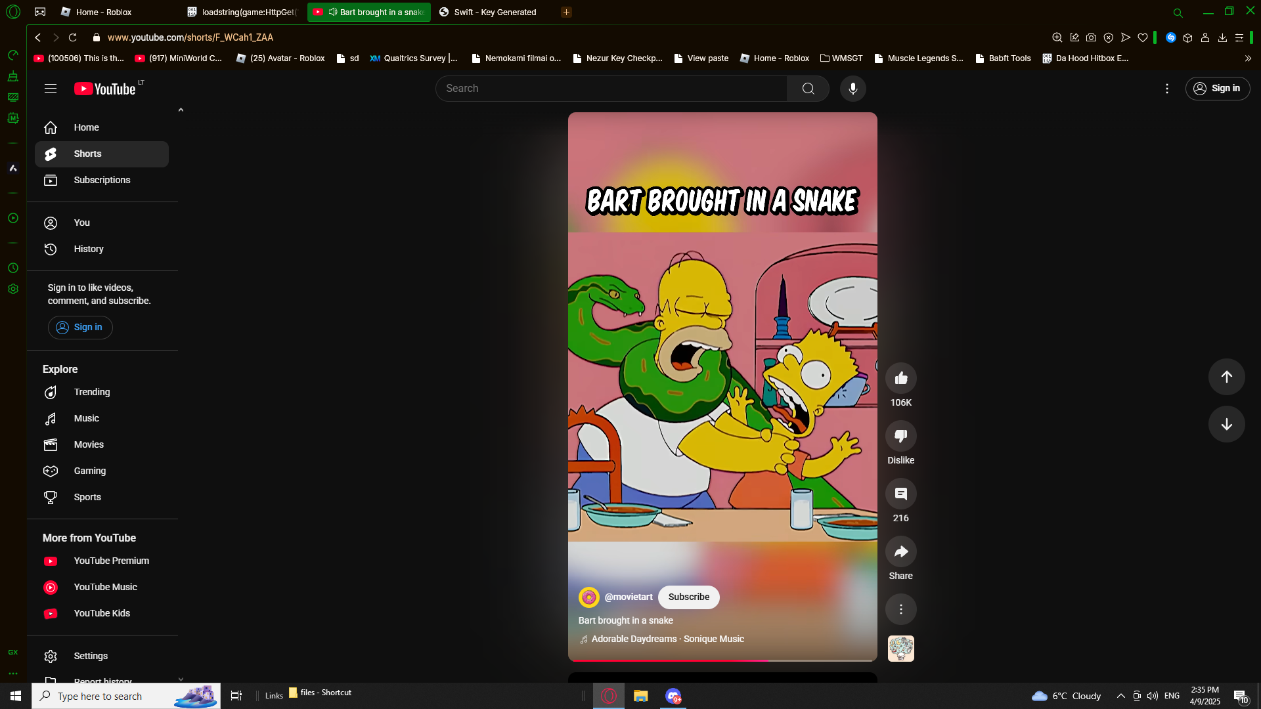
Task: Click the Sign in button in the header
Action: [1218, 89]
